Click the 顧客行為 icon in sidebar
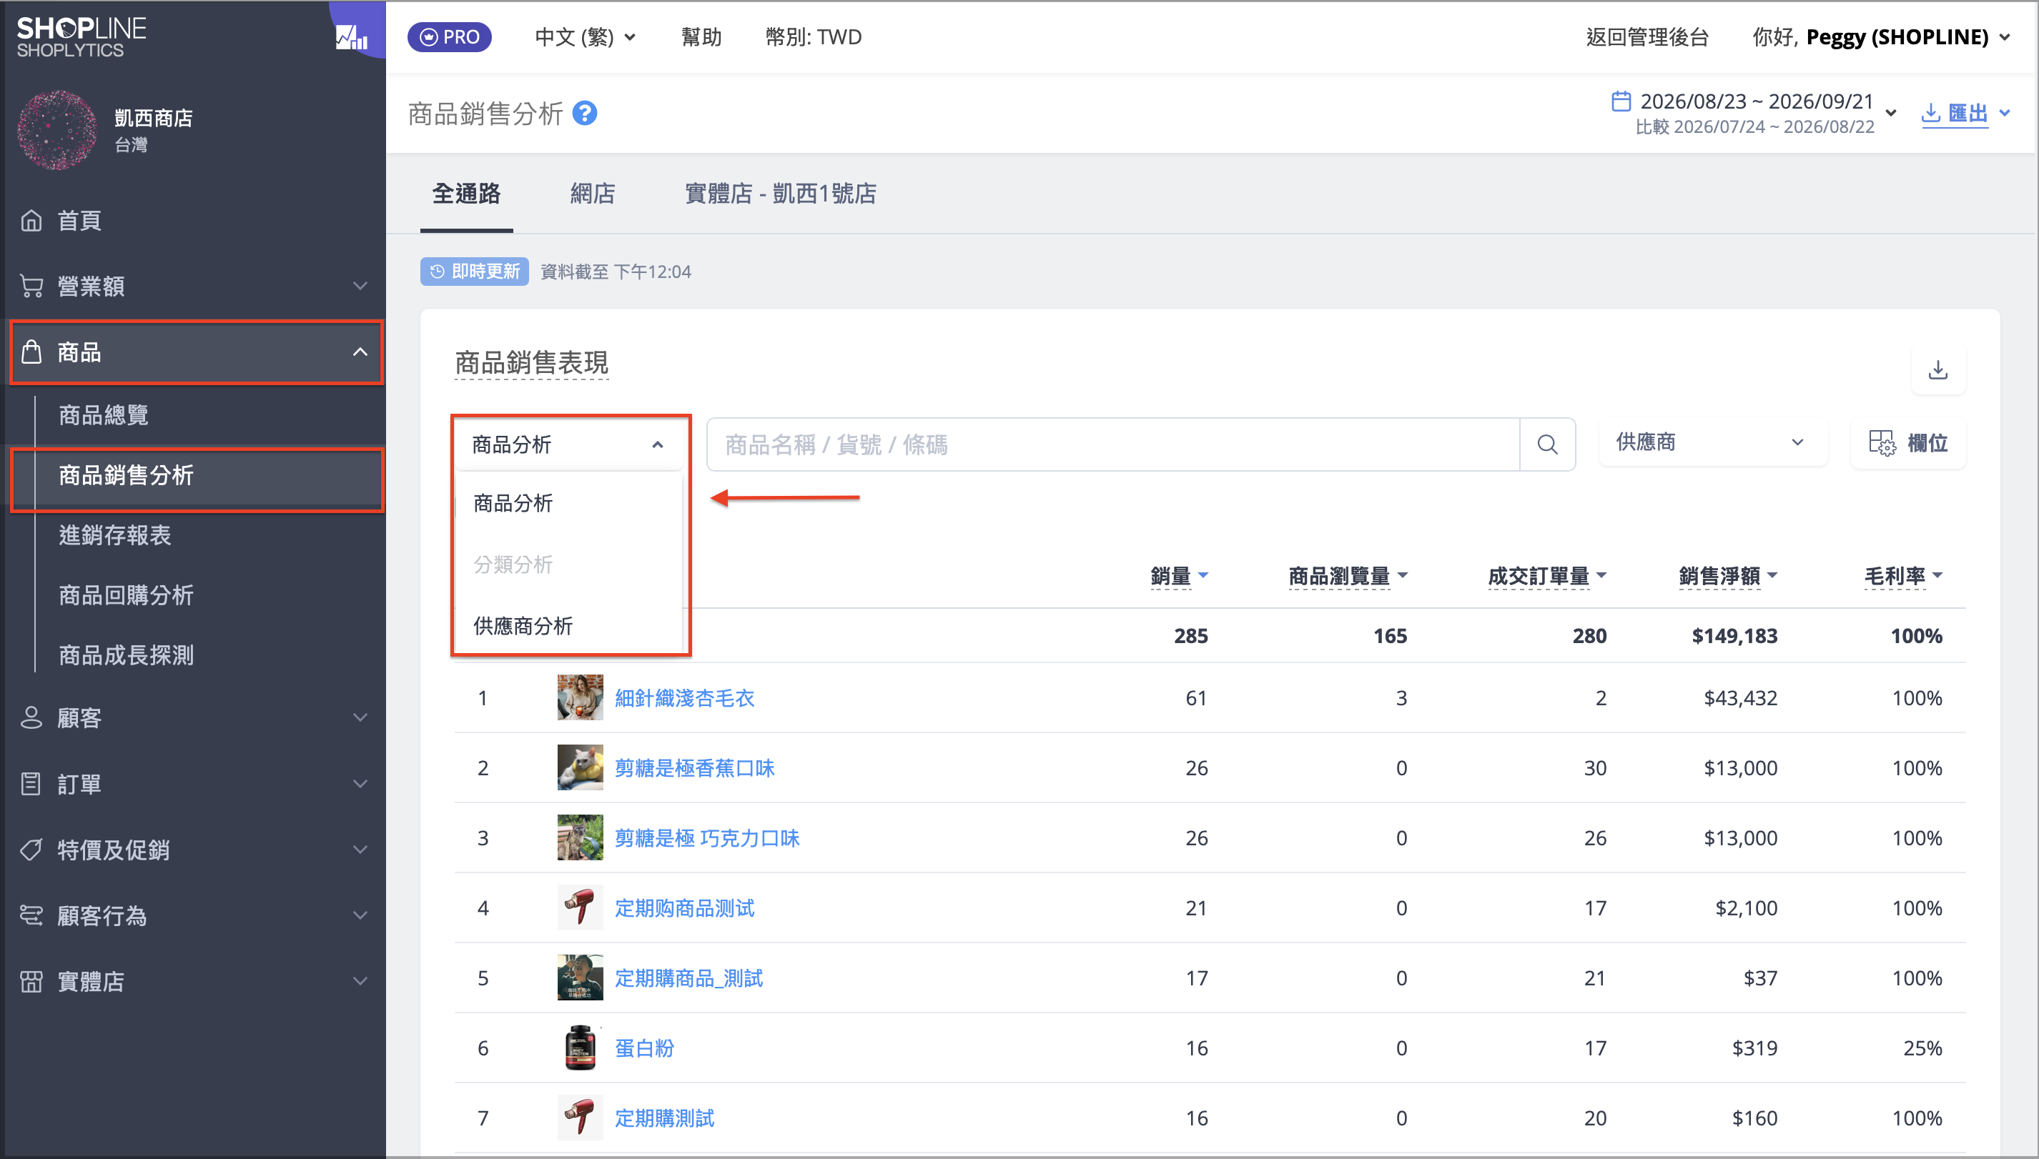This screenshot has height=1159, width=2039. coord(31,915)
